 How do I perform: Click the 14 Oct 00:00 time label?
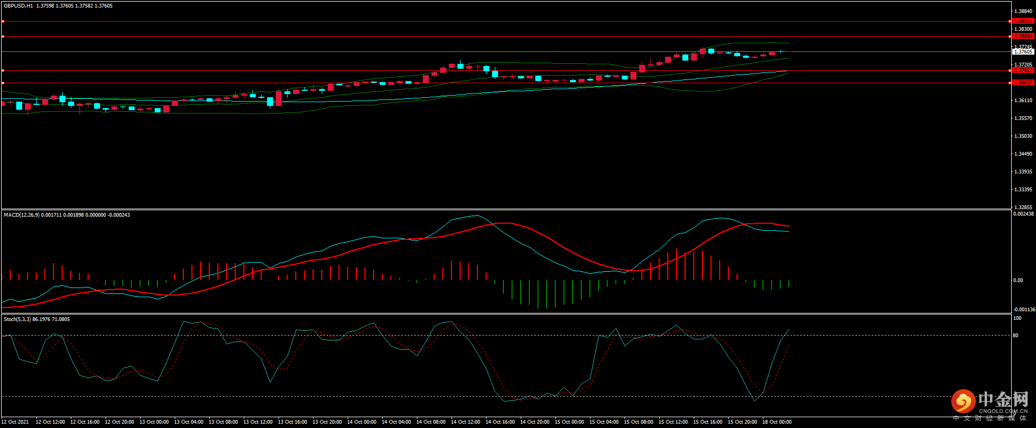(361, 422)
